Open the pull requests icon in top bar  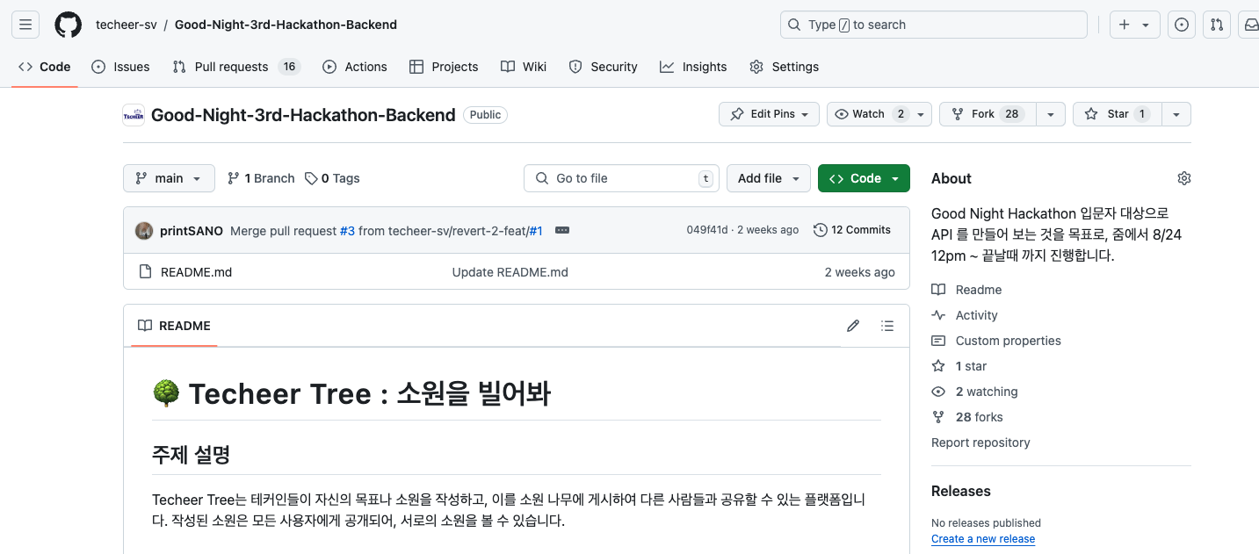point(1217,25)
